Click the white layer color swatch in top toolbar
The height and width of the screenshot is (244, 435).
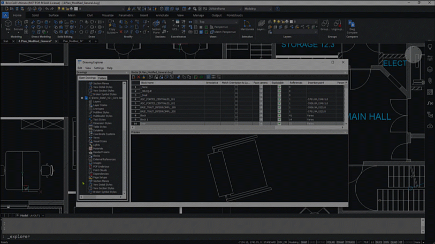coord(76,9)
